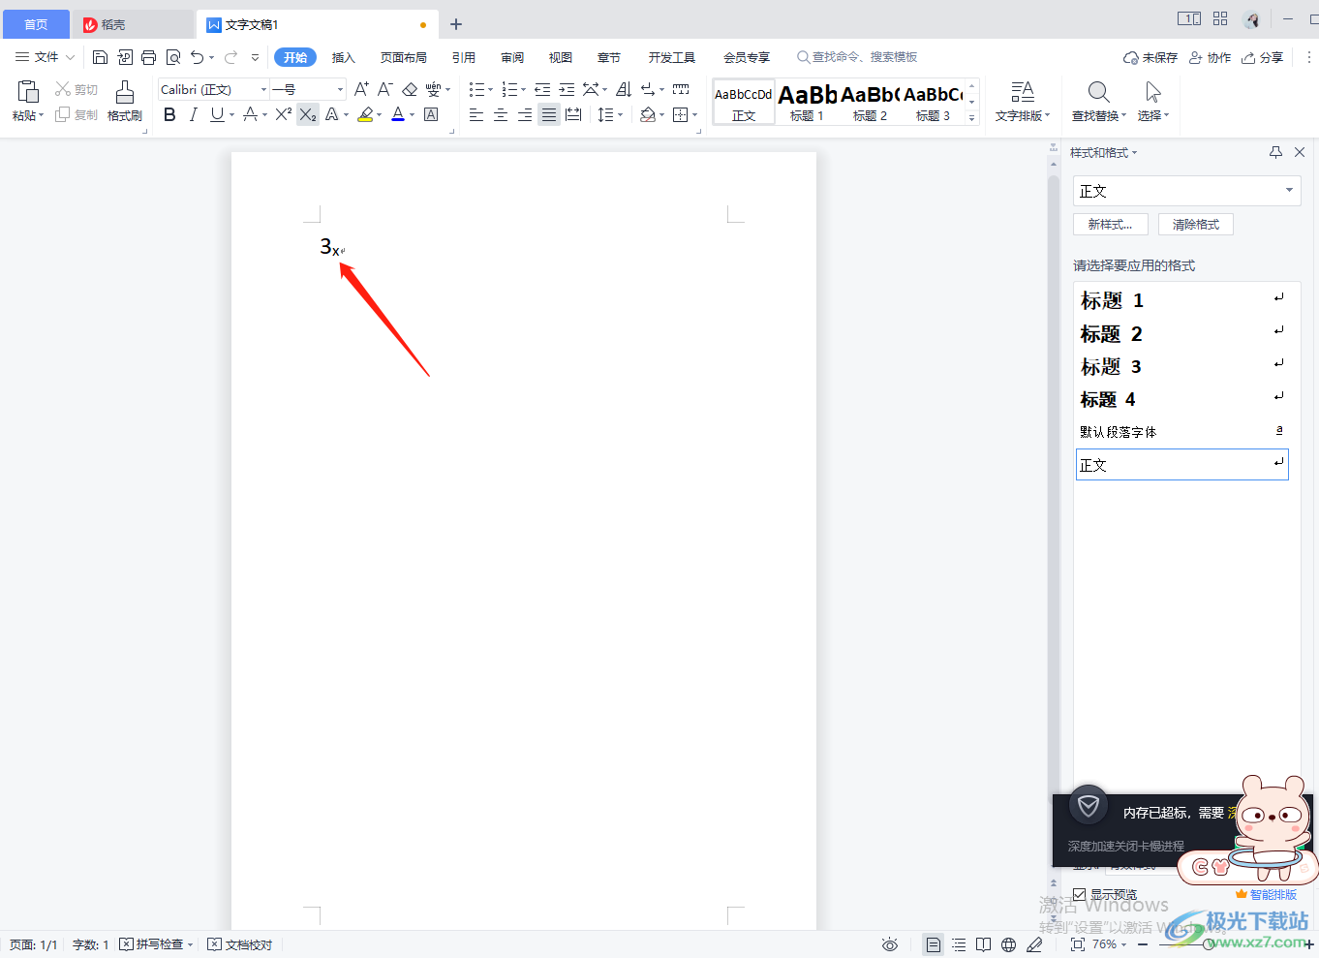Expand bullet list dropdown
The width and height of the screenshot is (1319, 958).
click(490, 90)
